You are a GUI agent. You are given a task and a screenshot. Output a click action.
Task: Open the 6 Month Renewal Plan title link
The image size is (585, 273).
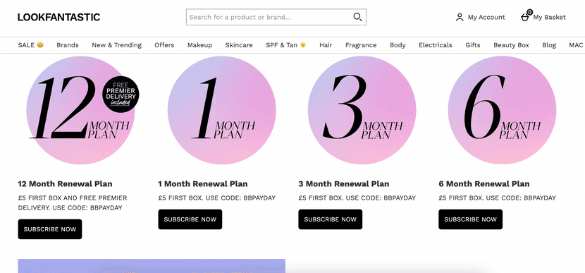(484, 183)
